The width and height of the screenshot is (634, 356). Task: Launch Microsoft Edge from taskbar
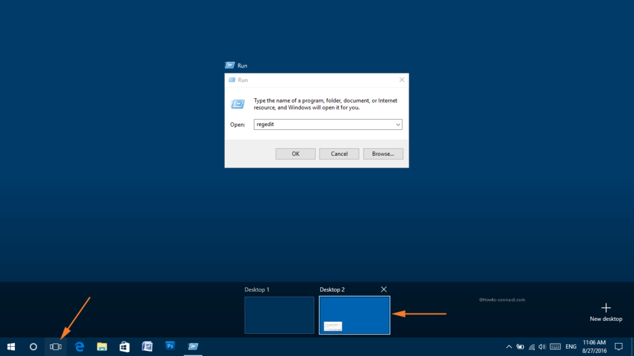tap(79, 347)
